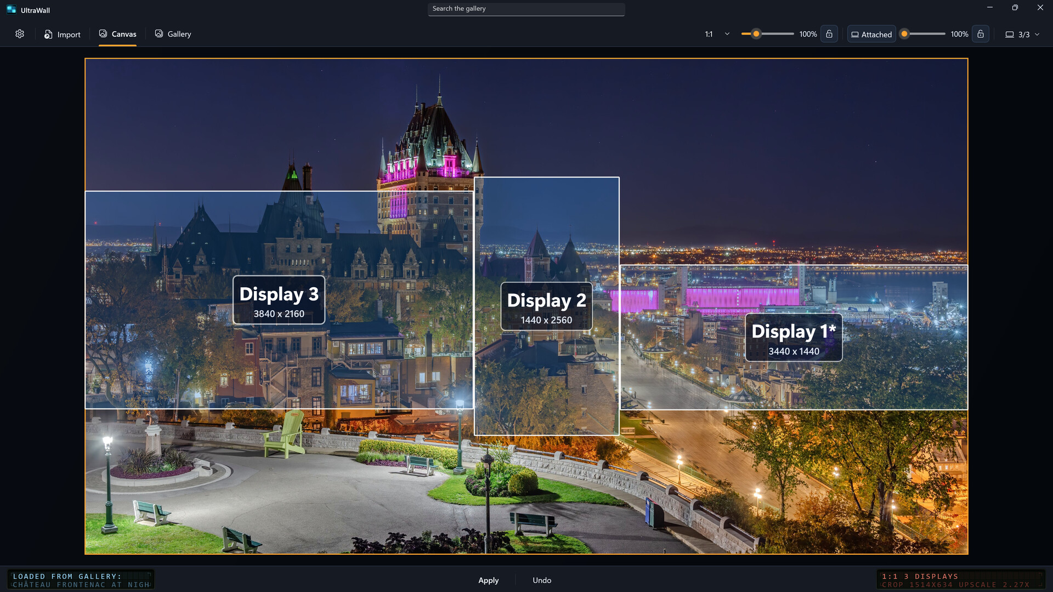Toggle the display scale lock icon
Viewport: 1053px width, 592px height.
pyautogui.click(x=981, y=34)
